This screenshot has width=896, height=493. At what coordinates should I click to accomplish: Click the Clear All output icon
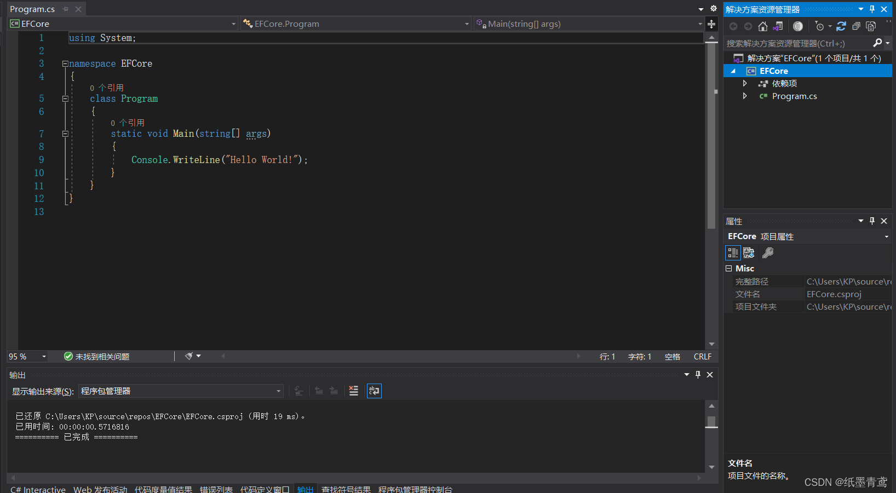tap(354, 391)
